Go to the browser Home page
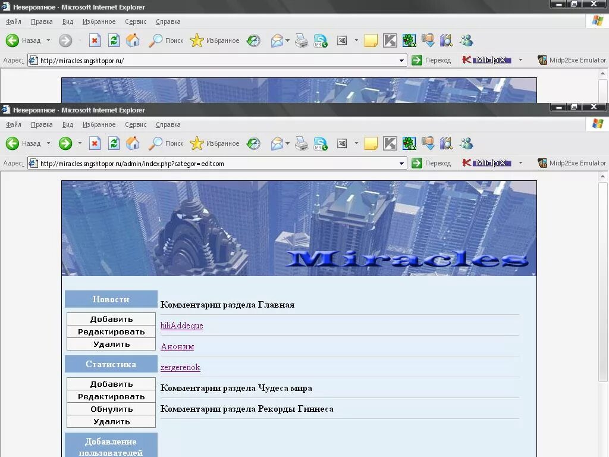This screenshot has width=609, height=457. pos(133,143)
